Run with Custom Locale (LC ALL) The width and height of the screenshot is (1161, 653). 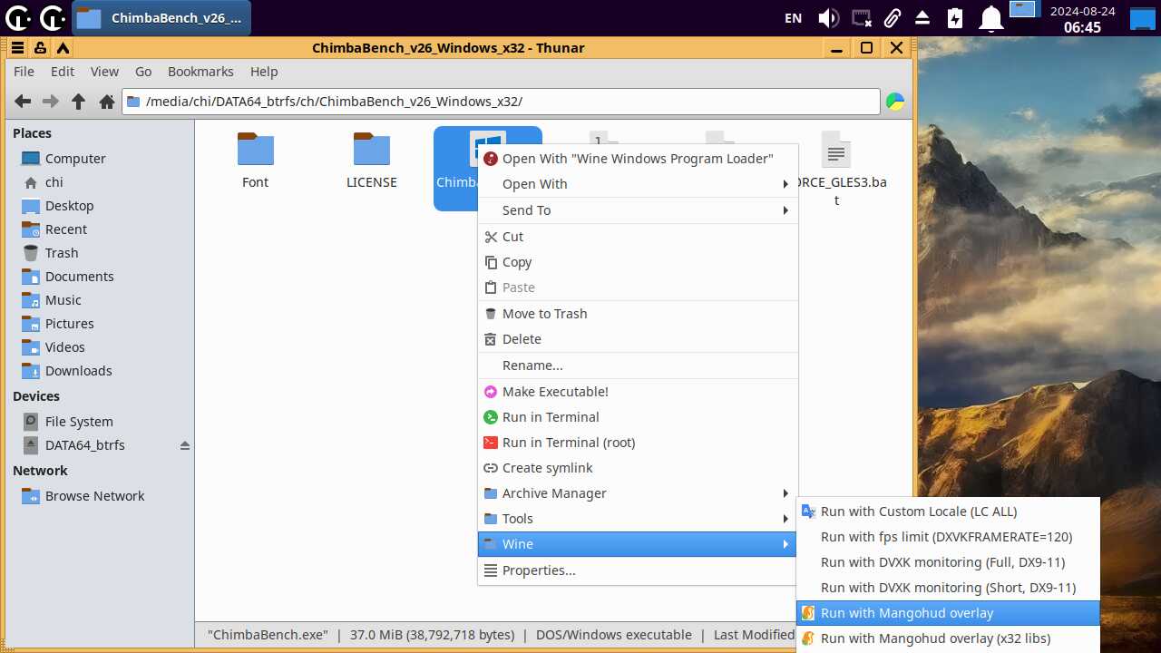(948, 512)
